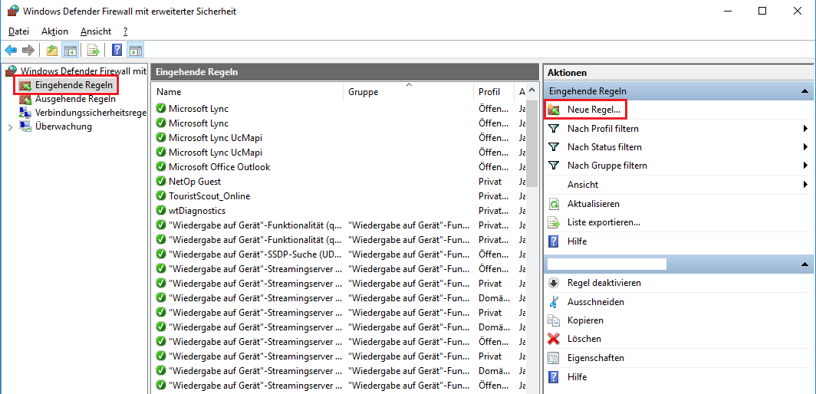Click the red Löschen X icon
Image resolution: width=816 pixels, height=394 pixels.
(x=554, y=339)
